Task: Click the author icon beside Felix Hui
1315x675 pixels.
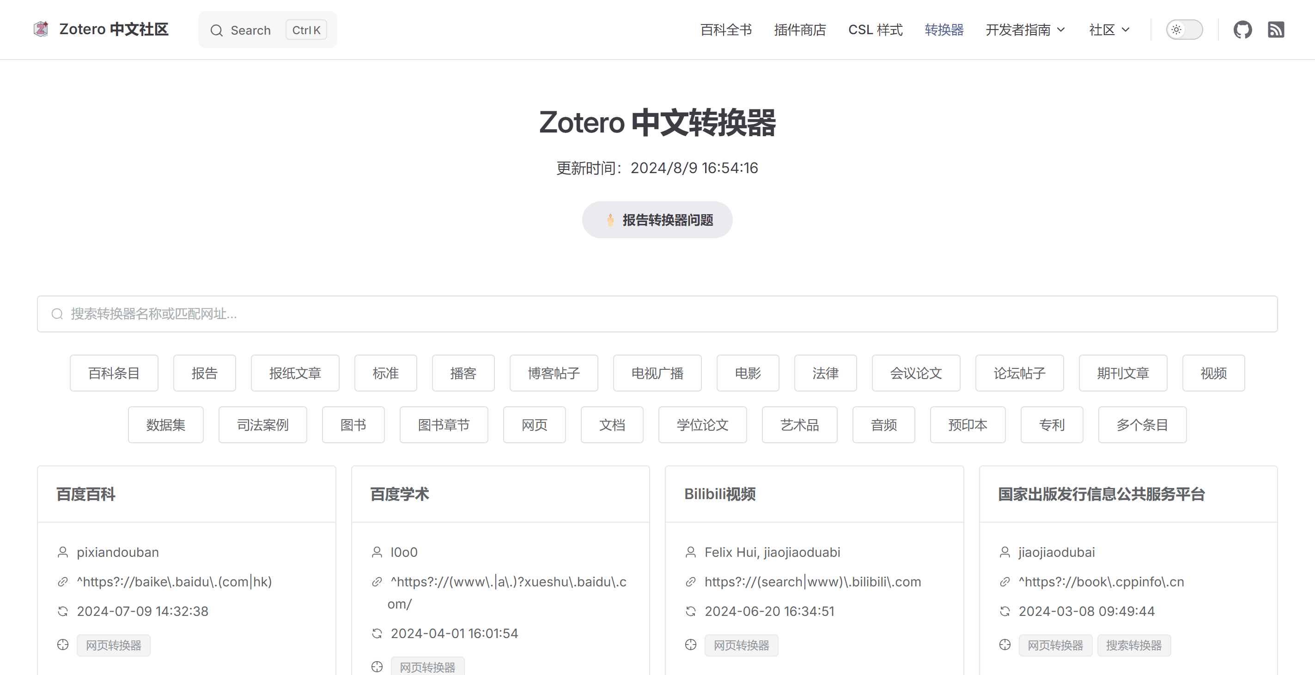Action: [x=691, y=552]
